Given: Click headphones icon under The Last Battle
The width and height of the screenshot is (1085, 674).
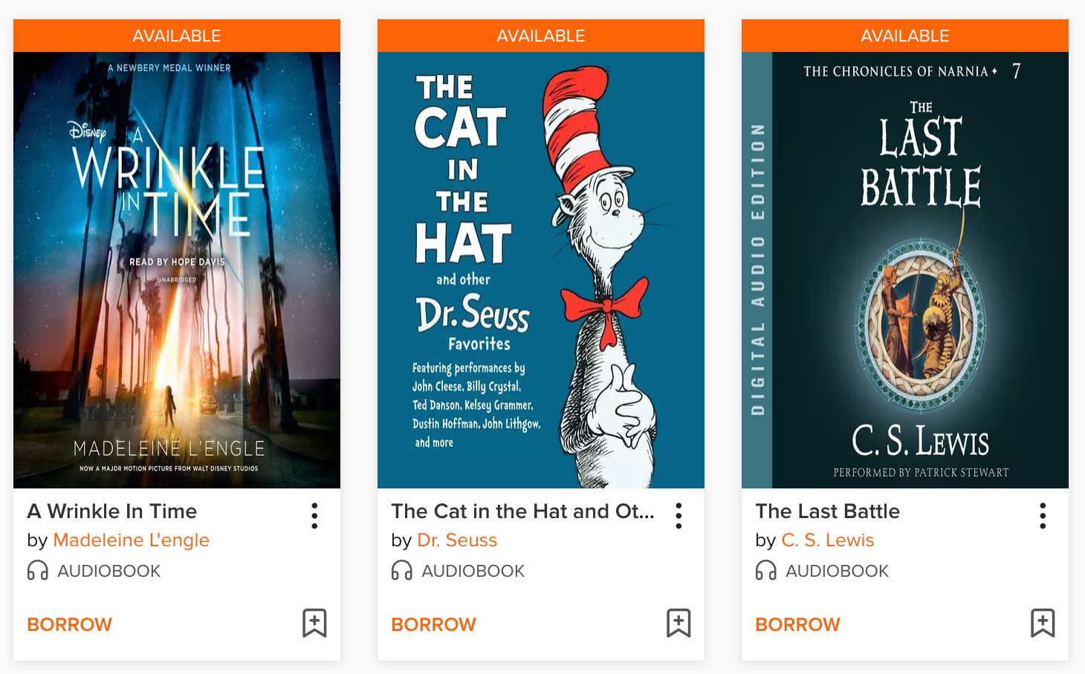Looking at the screenshot, I should pyautogui.click(x=765, y=570).
